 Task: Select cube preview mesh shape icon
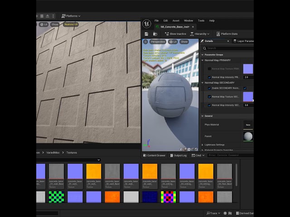click(193, 149)
